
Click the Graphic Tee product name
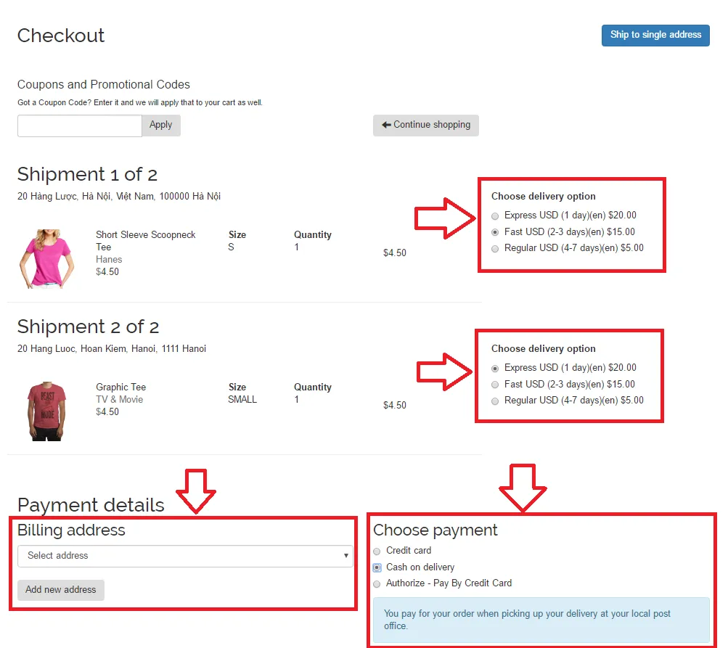click(x=120, y=387)
